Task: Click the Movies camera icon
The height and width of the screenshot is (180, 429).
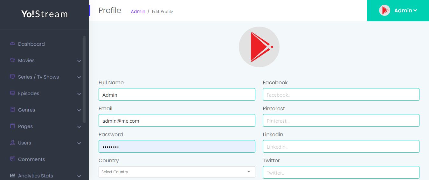Action: click(x=13, y=60)
